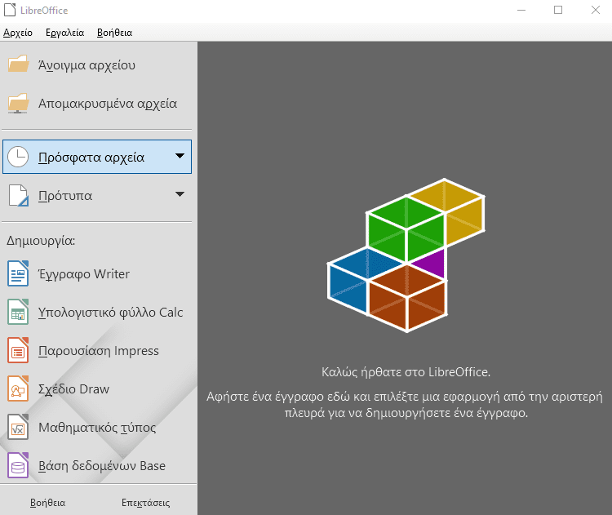Select Πρότυπα label

tap(65, 196)
